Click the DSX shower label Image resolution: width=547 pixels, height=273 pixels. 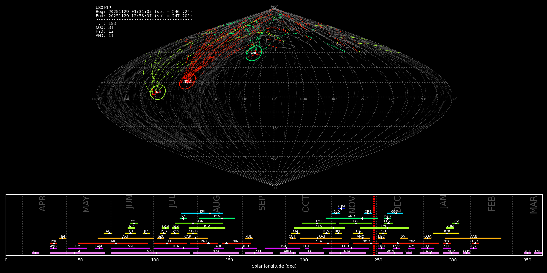point(283,246)
